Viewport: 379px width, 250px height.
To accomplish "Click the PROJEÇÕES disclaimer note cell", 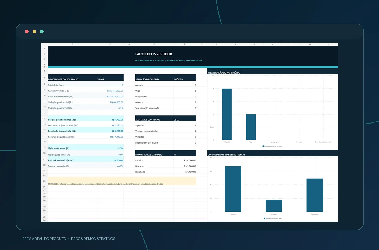I will [x=122, y=181].
